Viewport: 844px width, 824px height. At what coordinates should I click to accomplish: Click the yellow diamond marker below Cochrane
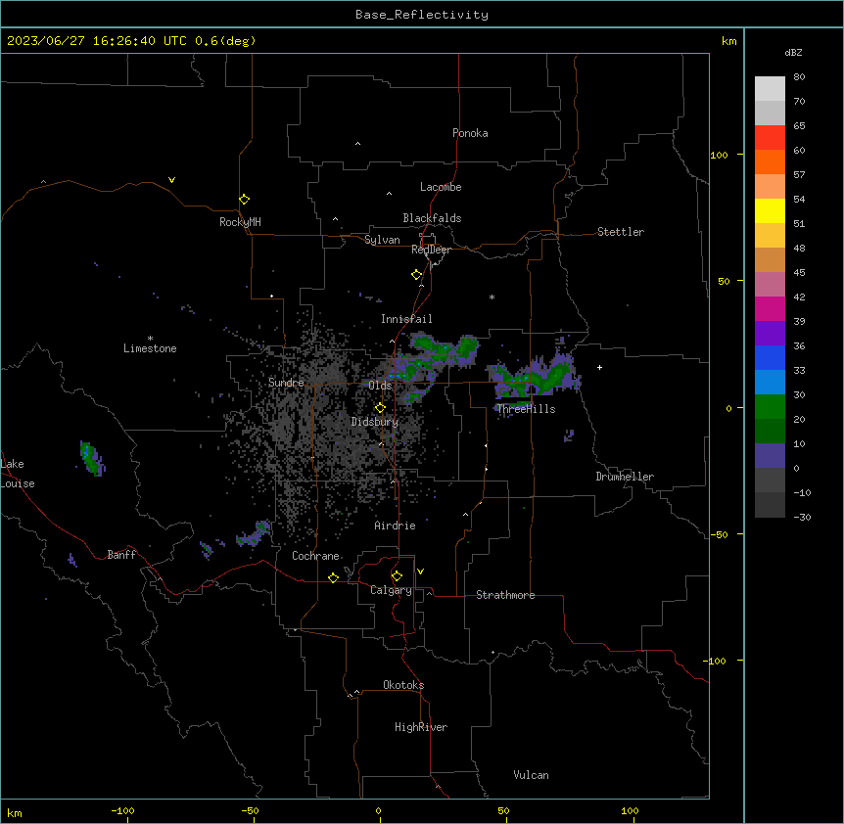333,577
